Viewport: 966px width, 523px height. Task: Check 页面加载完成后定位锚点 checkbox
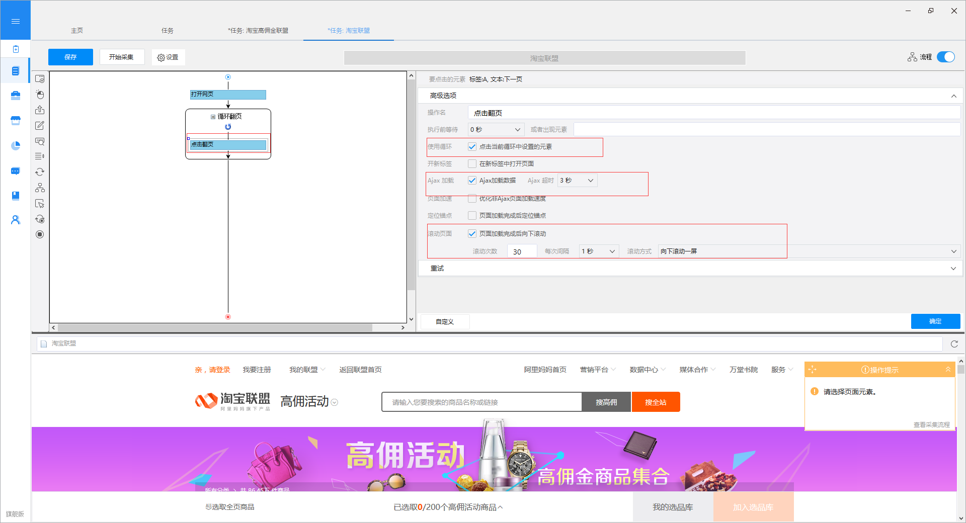(472, 216)
